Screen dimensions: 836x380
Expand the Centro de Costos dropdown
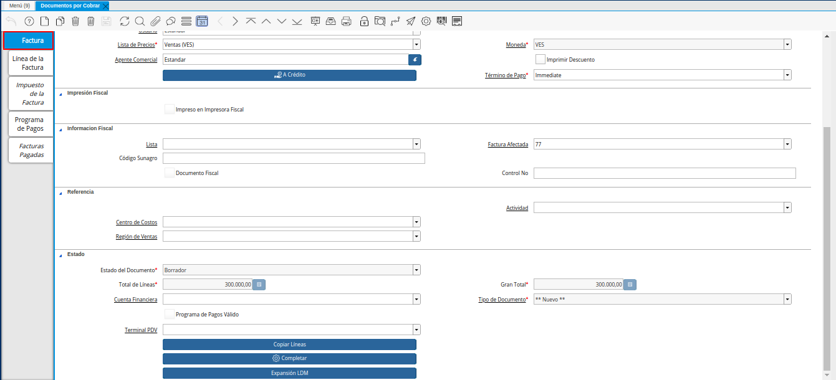[x=416, y=222]
